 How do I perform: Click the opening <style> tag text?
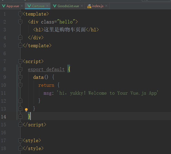click(x=32, y=141)
